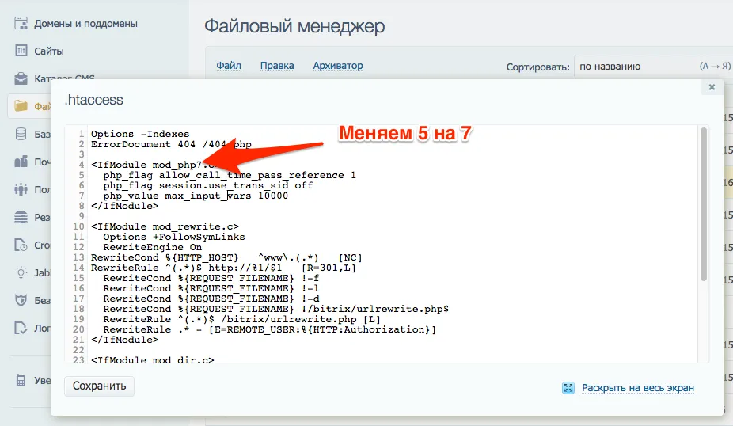Open the Правка menu
Image resolution: width=733 pixels, height=426 pixels.
(277, 66)
